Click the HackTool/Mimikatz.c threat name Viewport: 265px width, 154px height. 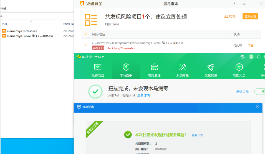tap(121, 48)
